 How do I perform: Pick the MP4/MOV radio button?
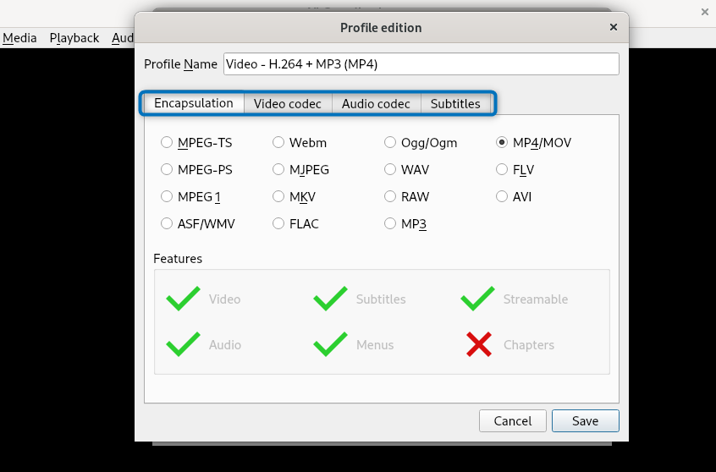(x=502, y=143)
